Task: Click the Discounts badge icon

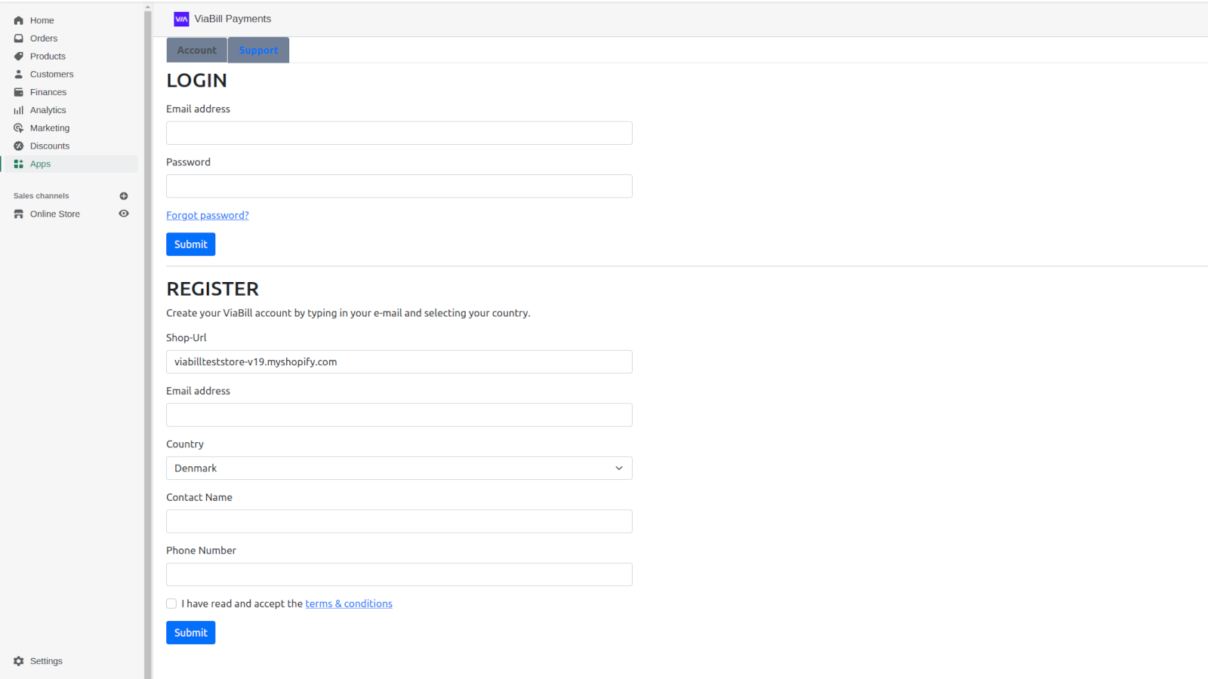Action: pos(19,146)
